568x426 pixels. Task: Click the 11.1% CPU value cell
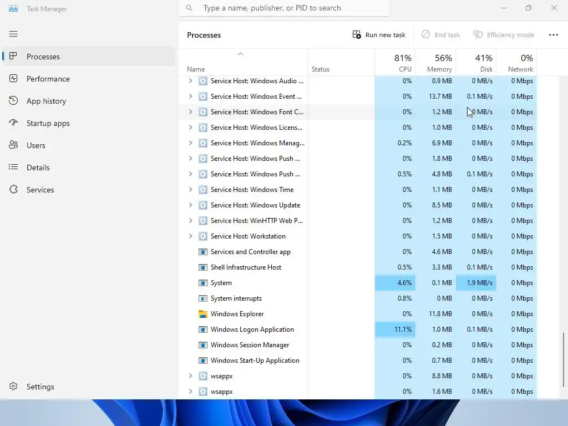395,329
